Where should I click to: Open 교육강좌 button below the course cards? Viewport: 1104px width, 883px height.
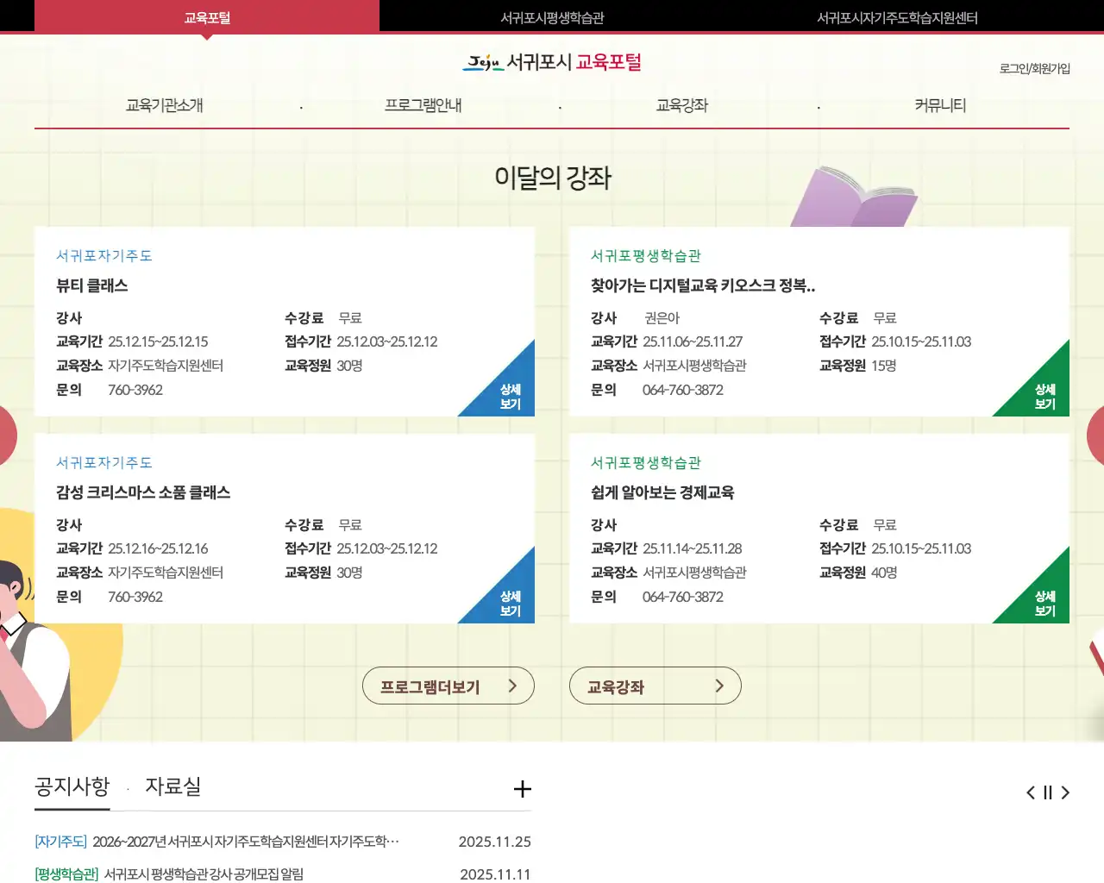point(655,686)
